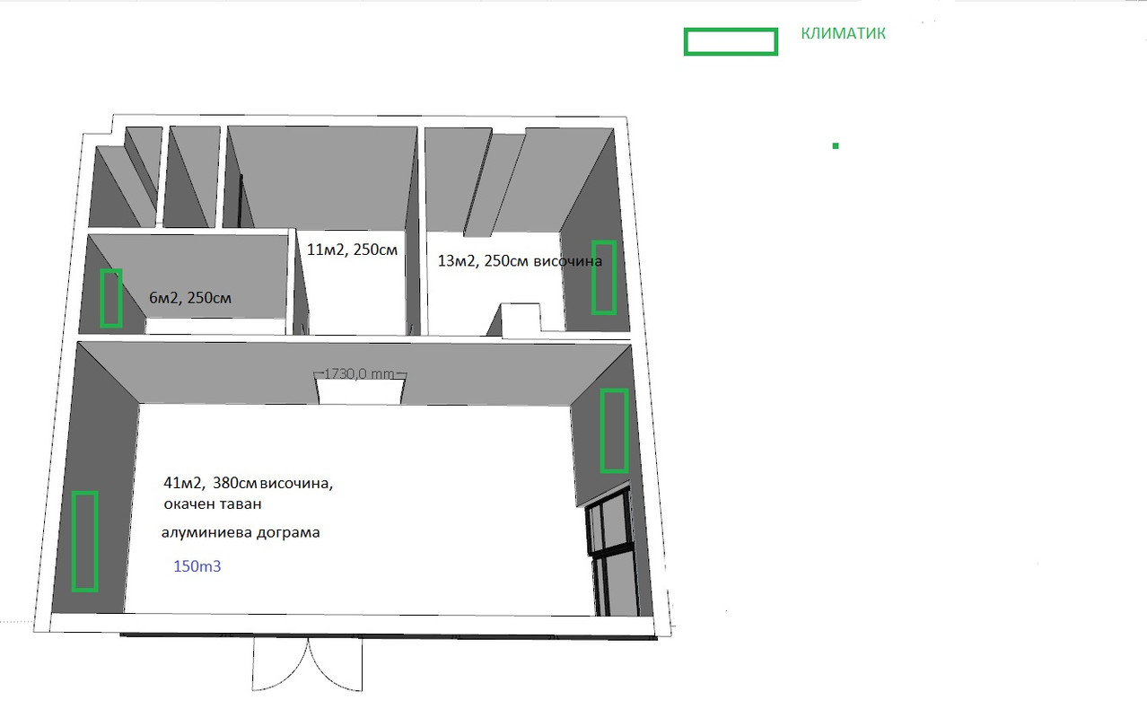Click the air conditioner marker above the aluminium window
This screenshot has height=718, width=1147.
(x=614, y=431)
